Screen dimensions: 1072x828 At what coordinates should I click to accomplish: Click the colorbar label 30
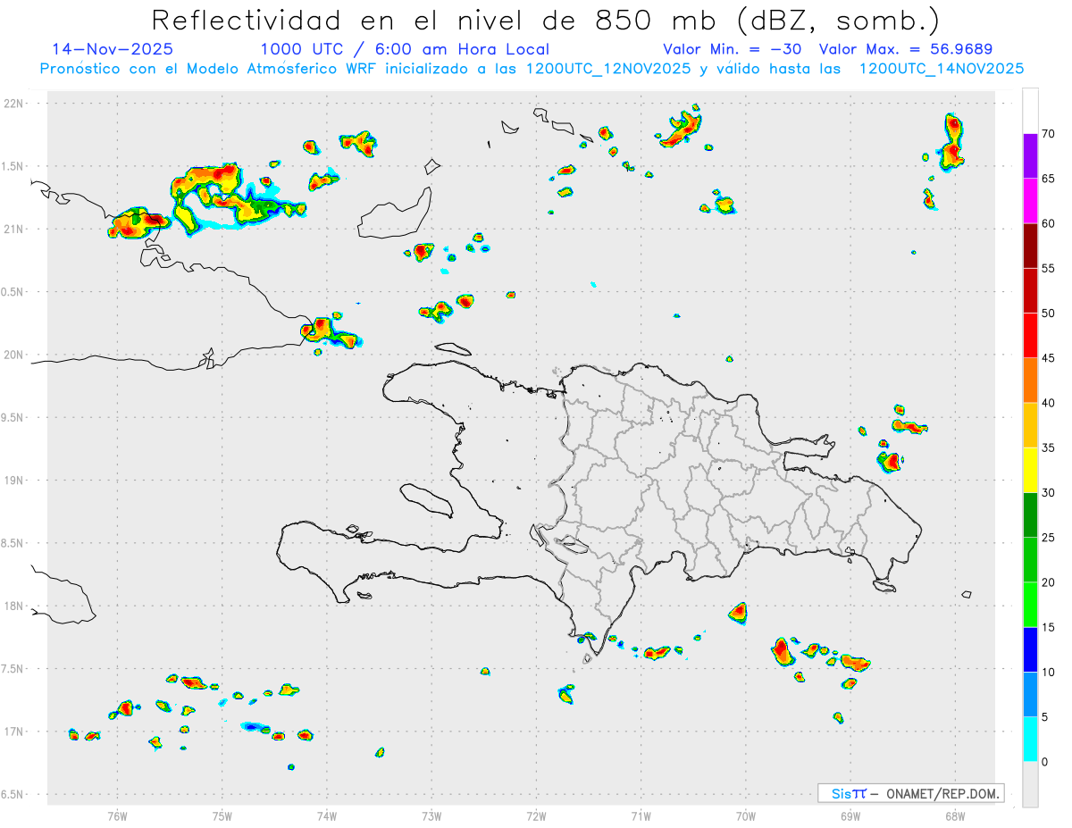click(x=1049, y=493)
